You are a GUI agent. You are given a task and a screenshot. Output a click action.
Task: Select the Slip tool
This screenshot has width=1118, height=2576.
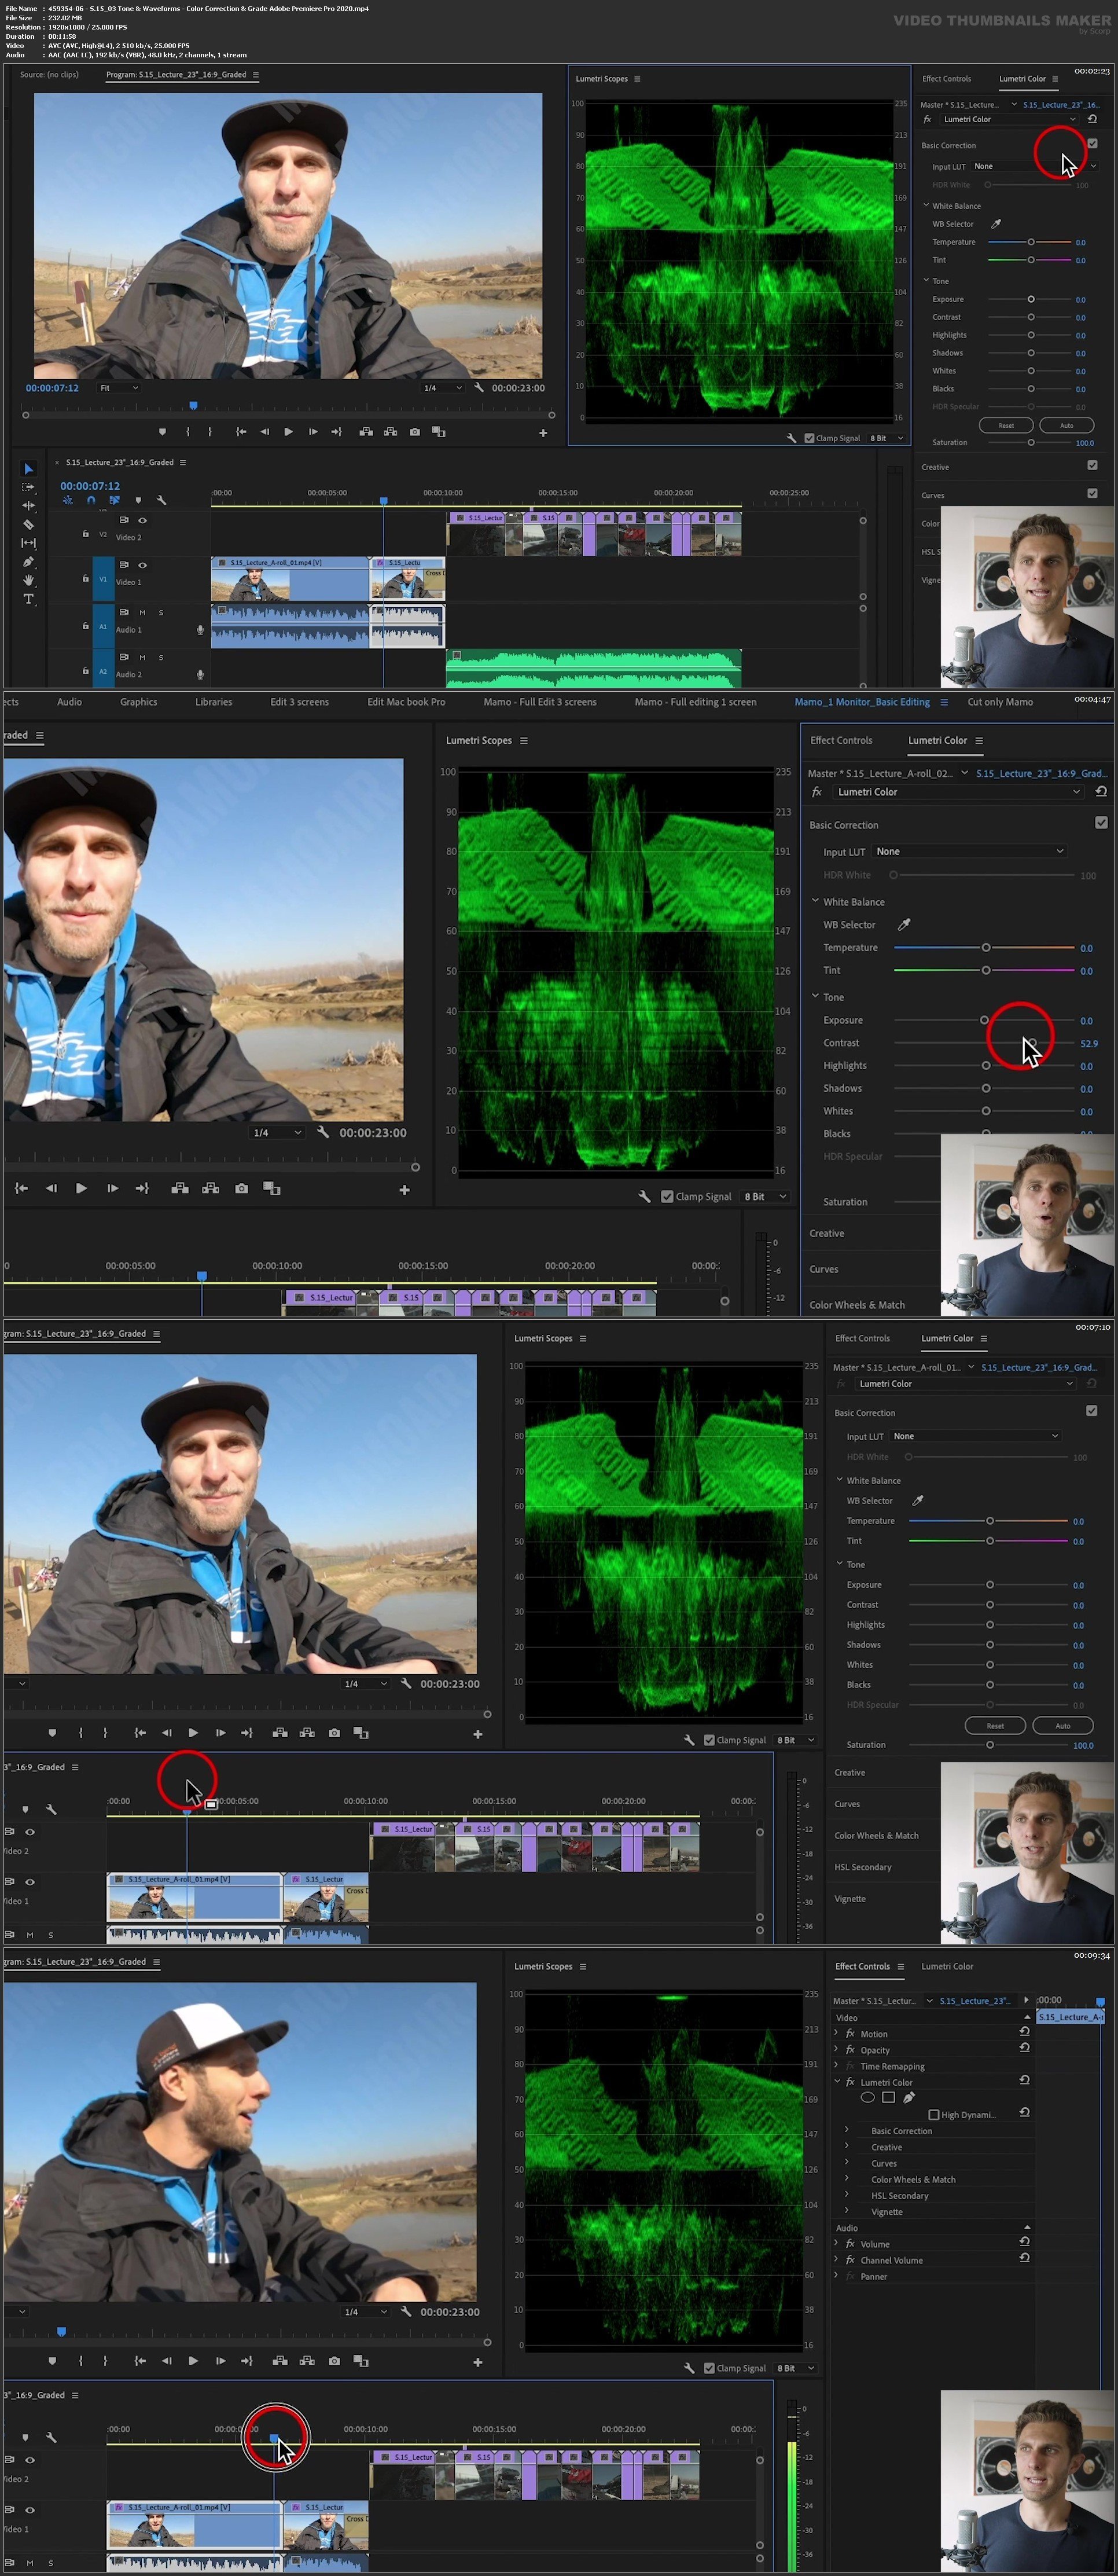coord(28,543)
